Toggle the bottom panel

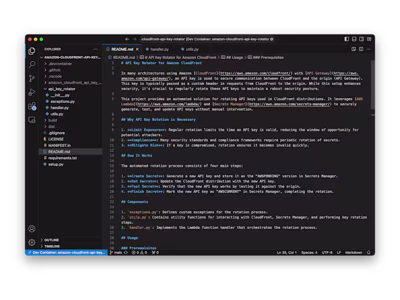pos(354,39)
